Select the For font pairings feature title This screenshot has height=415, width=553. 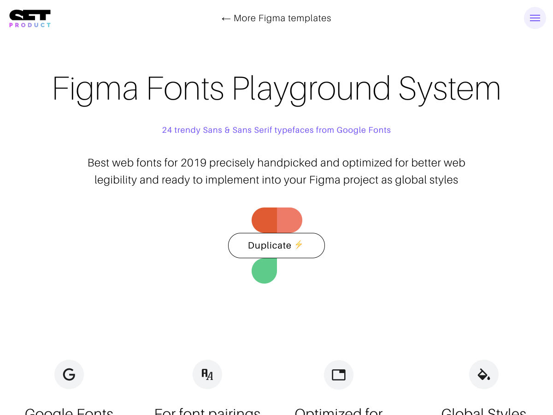(x=207, y=411)
